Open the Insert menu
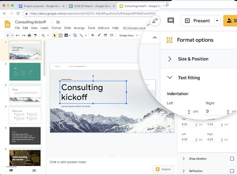This screenshot has height=175, width=237. (44, 28)
